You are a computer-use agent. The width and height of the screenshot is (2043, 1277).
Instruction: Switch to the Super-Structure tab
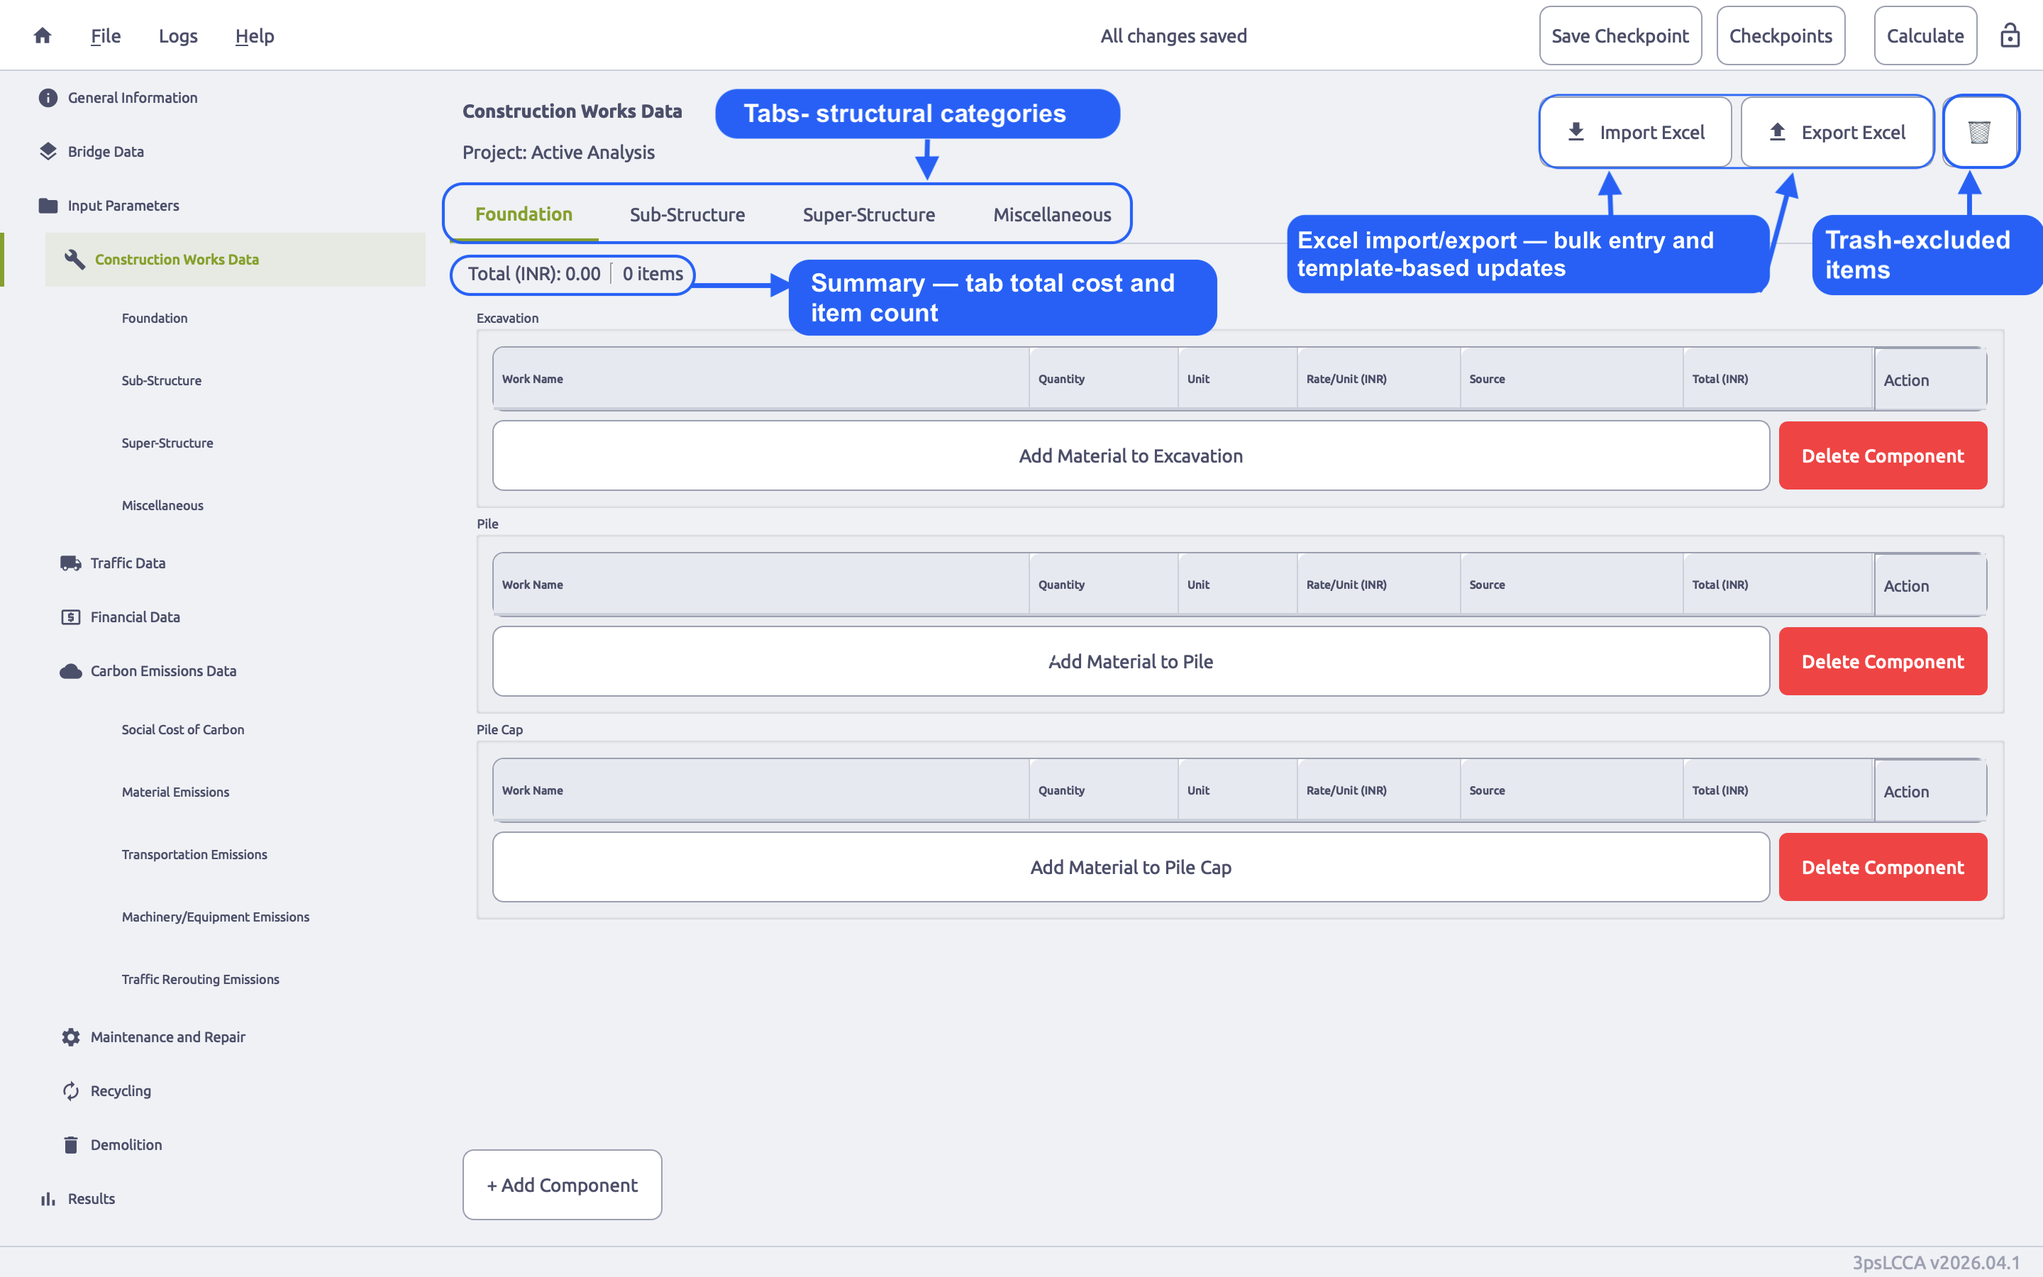869,214
